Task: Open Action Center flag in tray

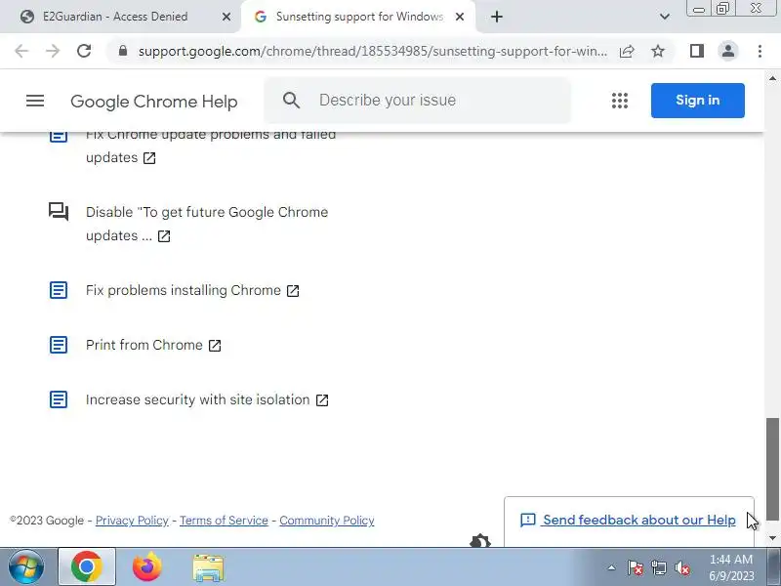Action: [636, 568]
